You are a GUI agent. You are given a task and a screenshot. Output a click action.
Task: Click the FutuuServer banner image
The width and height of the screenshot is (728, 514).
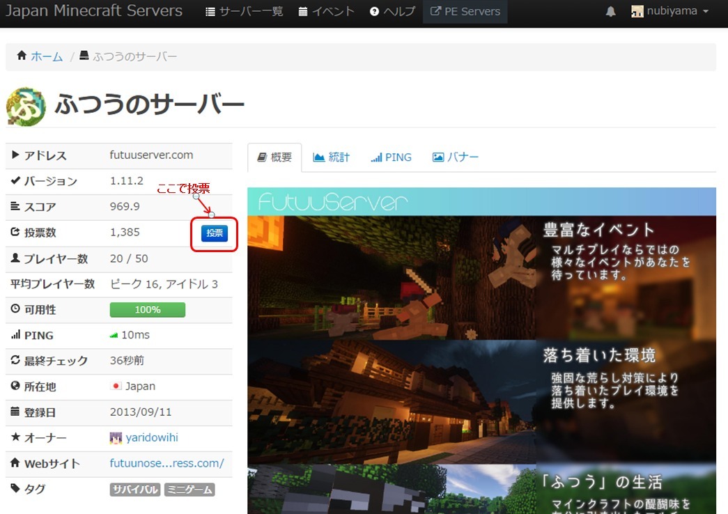click(x=481, y=348)
